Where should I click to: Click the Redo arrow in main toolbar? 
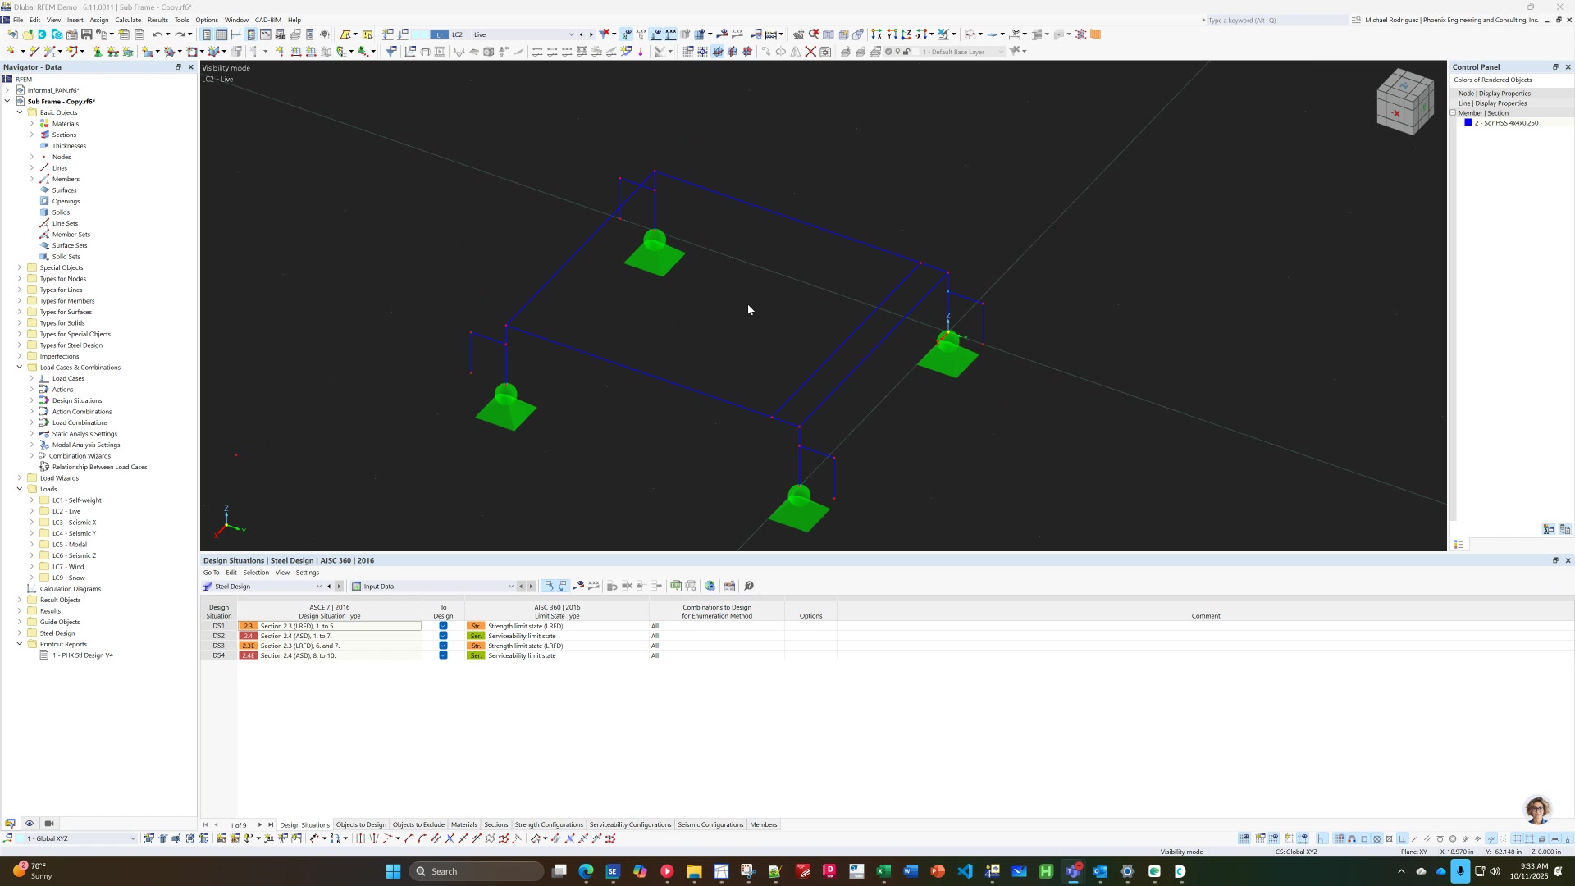179,34
